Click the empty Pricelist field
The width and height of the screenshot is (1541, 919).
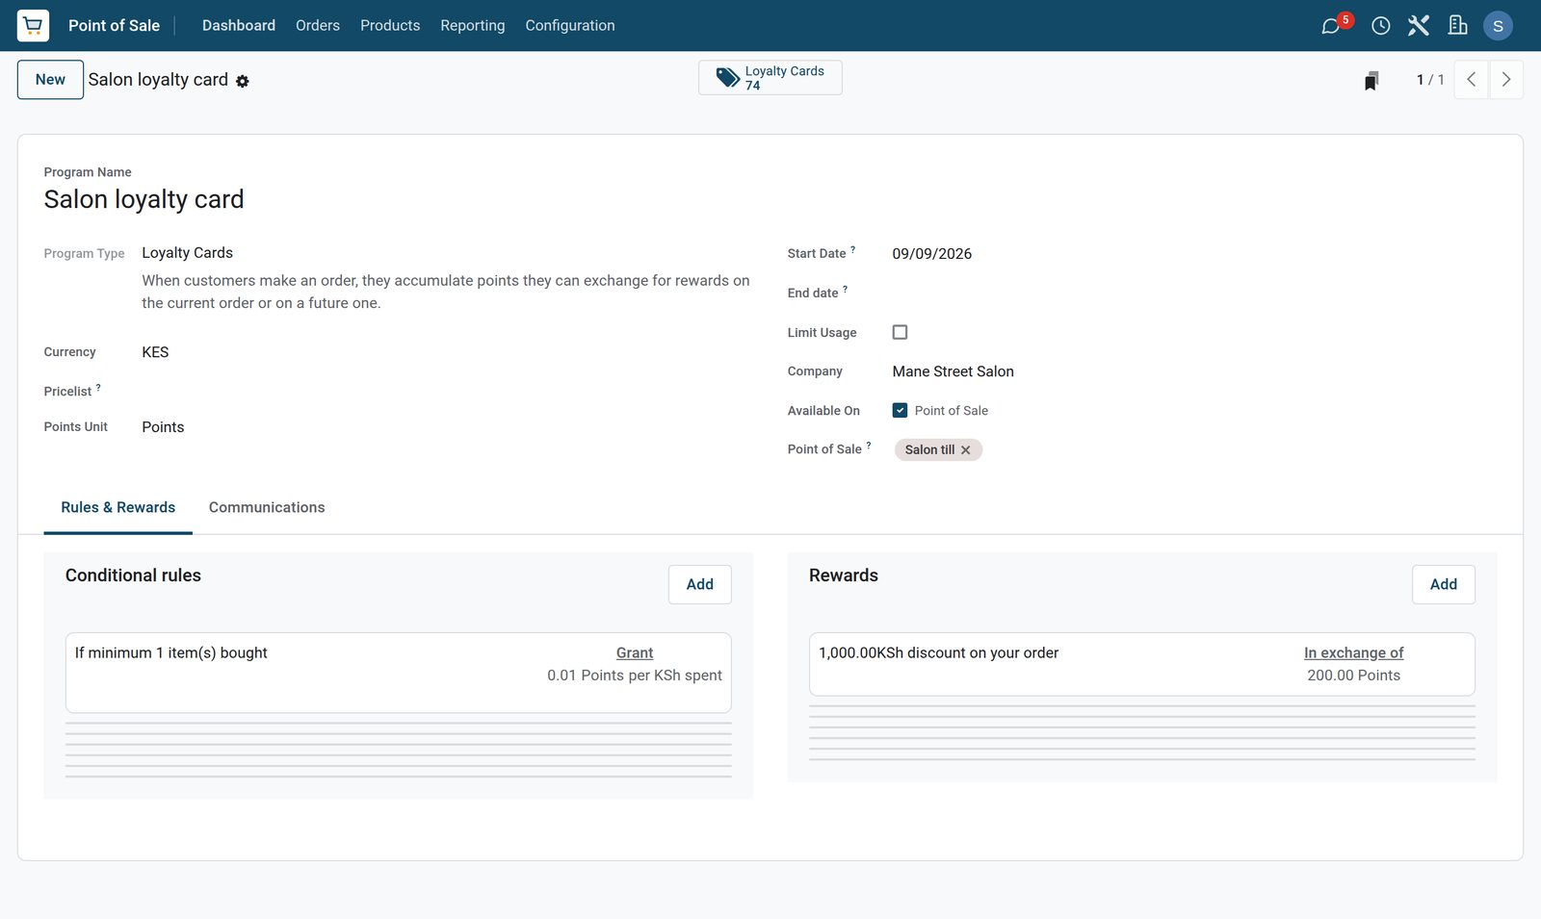[x=445, y=391]
